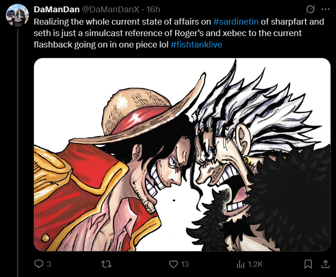This screenshot has height=277, width=336.
Task: Enlarge the attached One Piece artwork image
Action: point(182,154)
